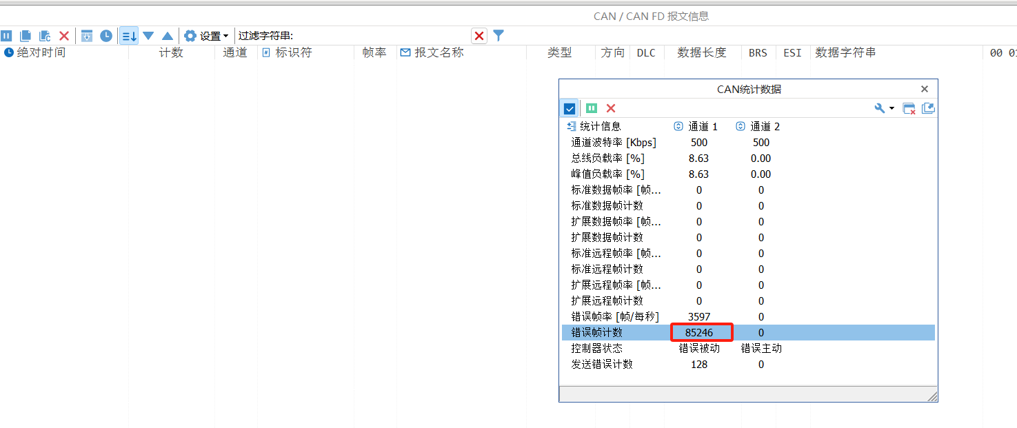
Task: Click the copy messages icon in the toolbar
Action: (x=26, y=36)
